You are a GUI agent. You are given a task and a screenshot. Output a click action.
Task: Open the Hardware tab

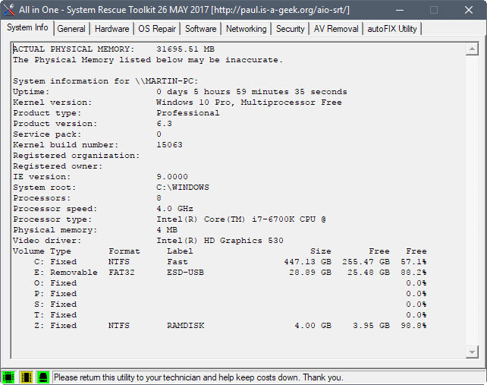tap(112, 29)
